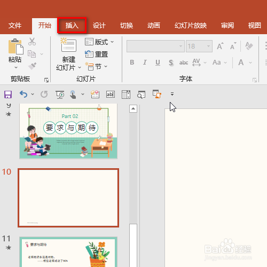
Task: Expand the Layout (版式) dropdown
Action: tap(112, 42)
